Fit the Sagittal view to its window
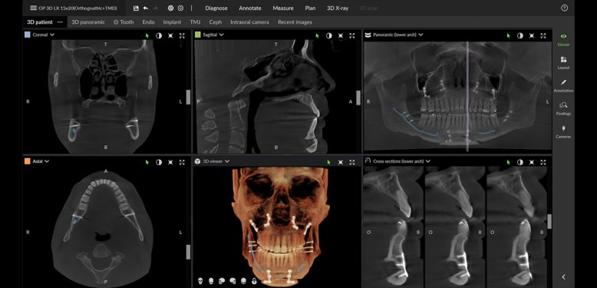 pyautogui.click(x=341, y=35)
